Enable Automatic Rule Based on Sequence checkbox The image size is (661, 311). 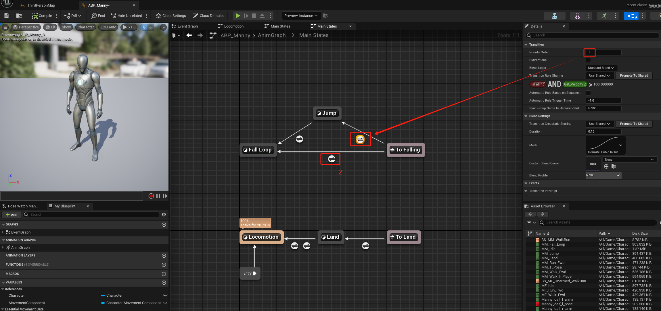pyautogui.click(x=588, y=93)
